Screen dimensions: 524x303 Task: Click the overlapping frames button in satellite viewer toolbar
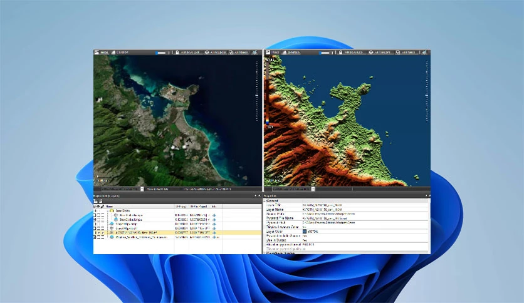click(x=231, y=53)
